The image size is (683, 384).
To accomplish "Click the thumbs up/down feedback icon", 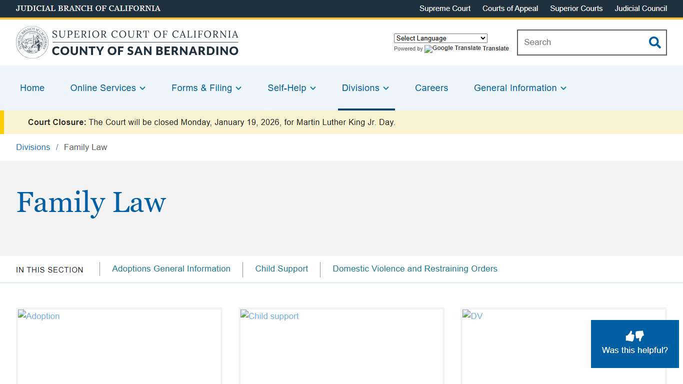I will [x=634, y=336].
